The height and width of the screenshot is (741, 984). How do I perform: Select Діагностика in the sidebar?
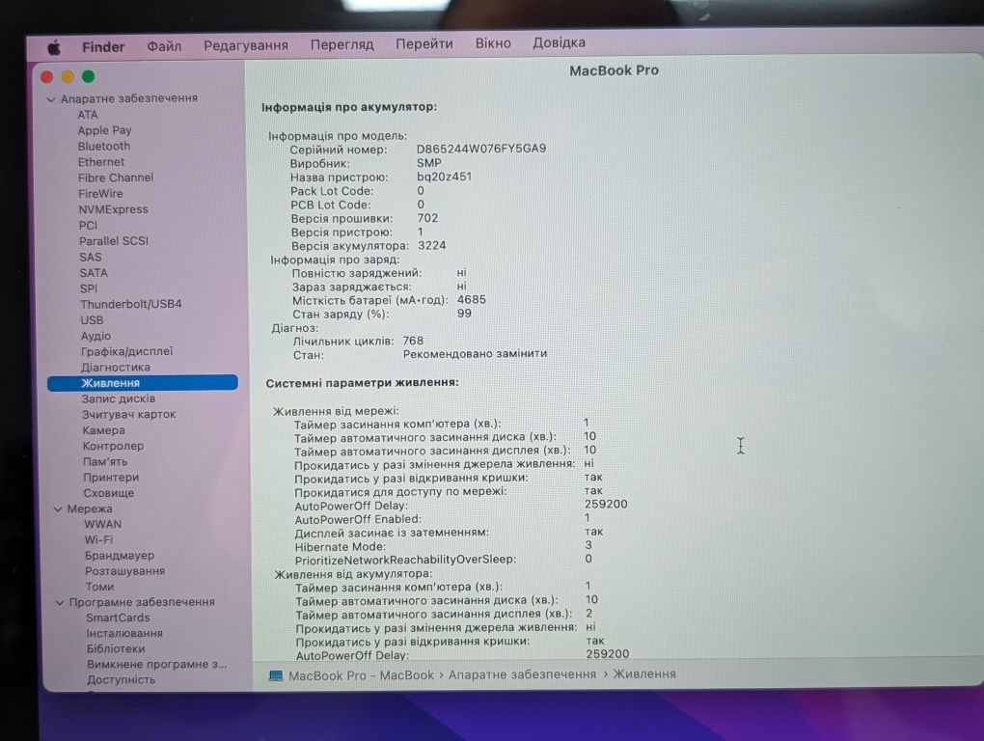pyautogui.click(x=116, y=368)
